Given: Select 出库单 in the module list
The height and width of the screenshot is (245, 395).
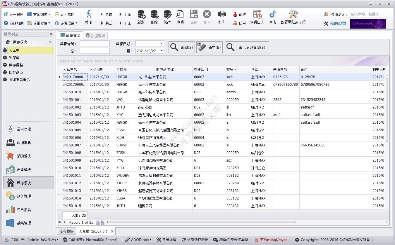Looking at the screenshot, I should [14, 58].
